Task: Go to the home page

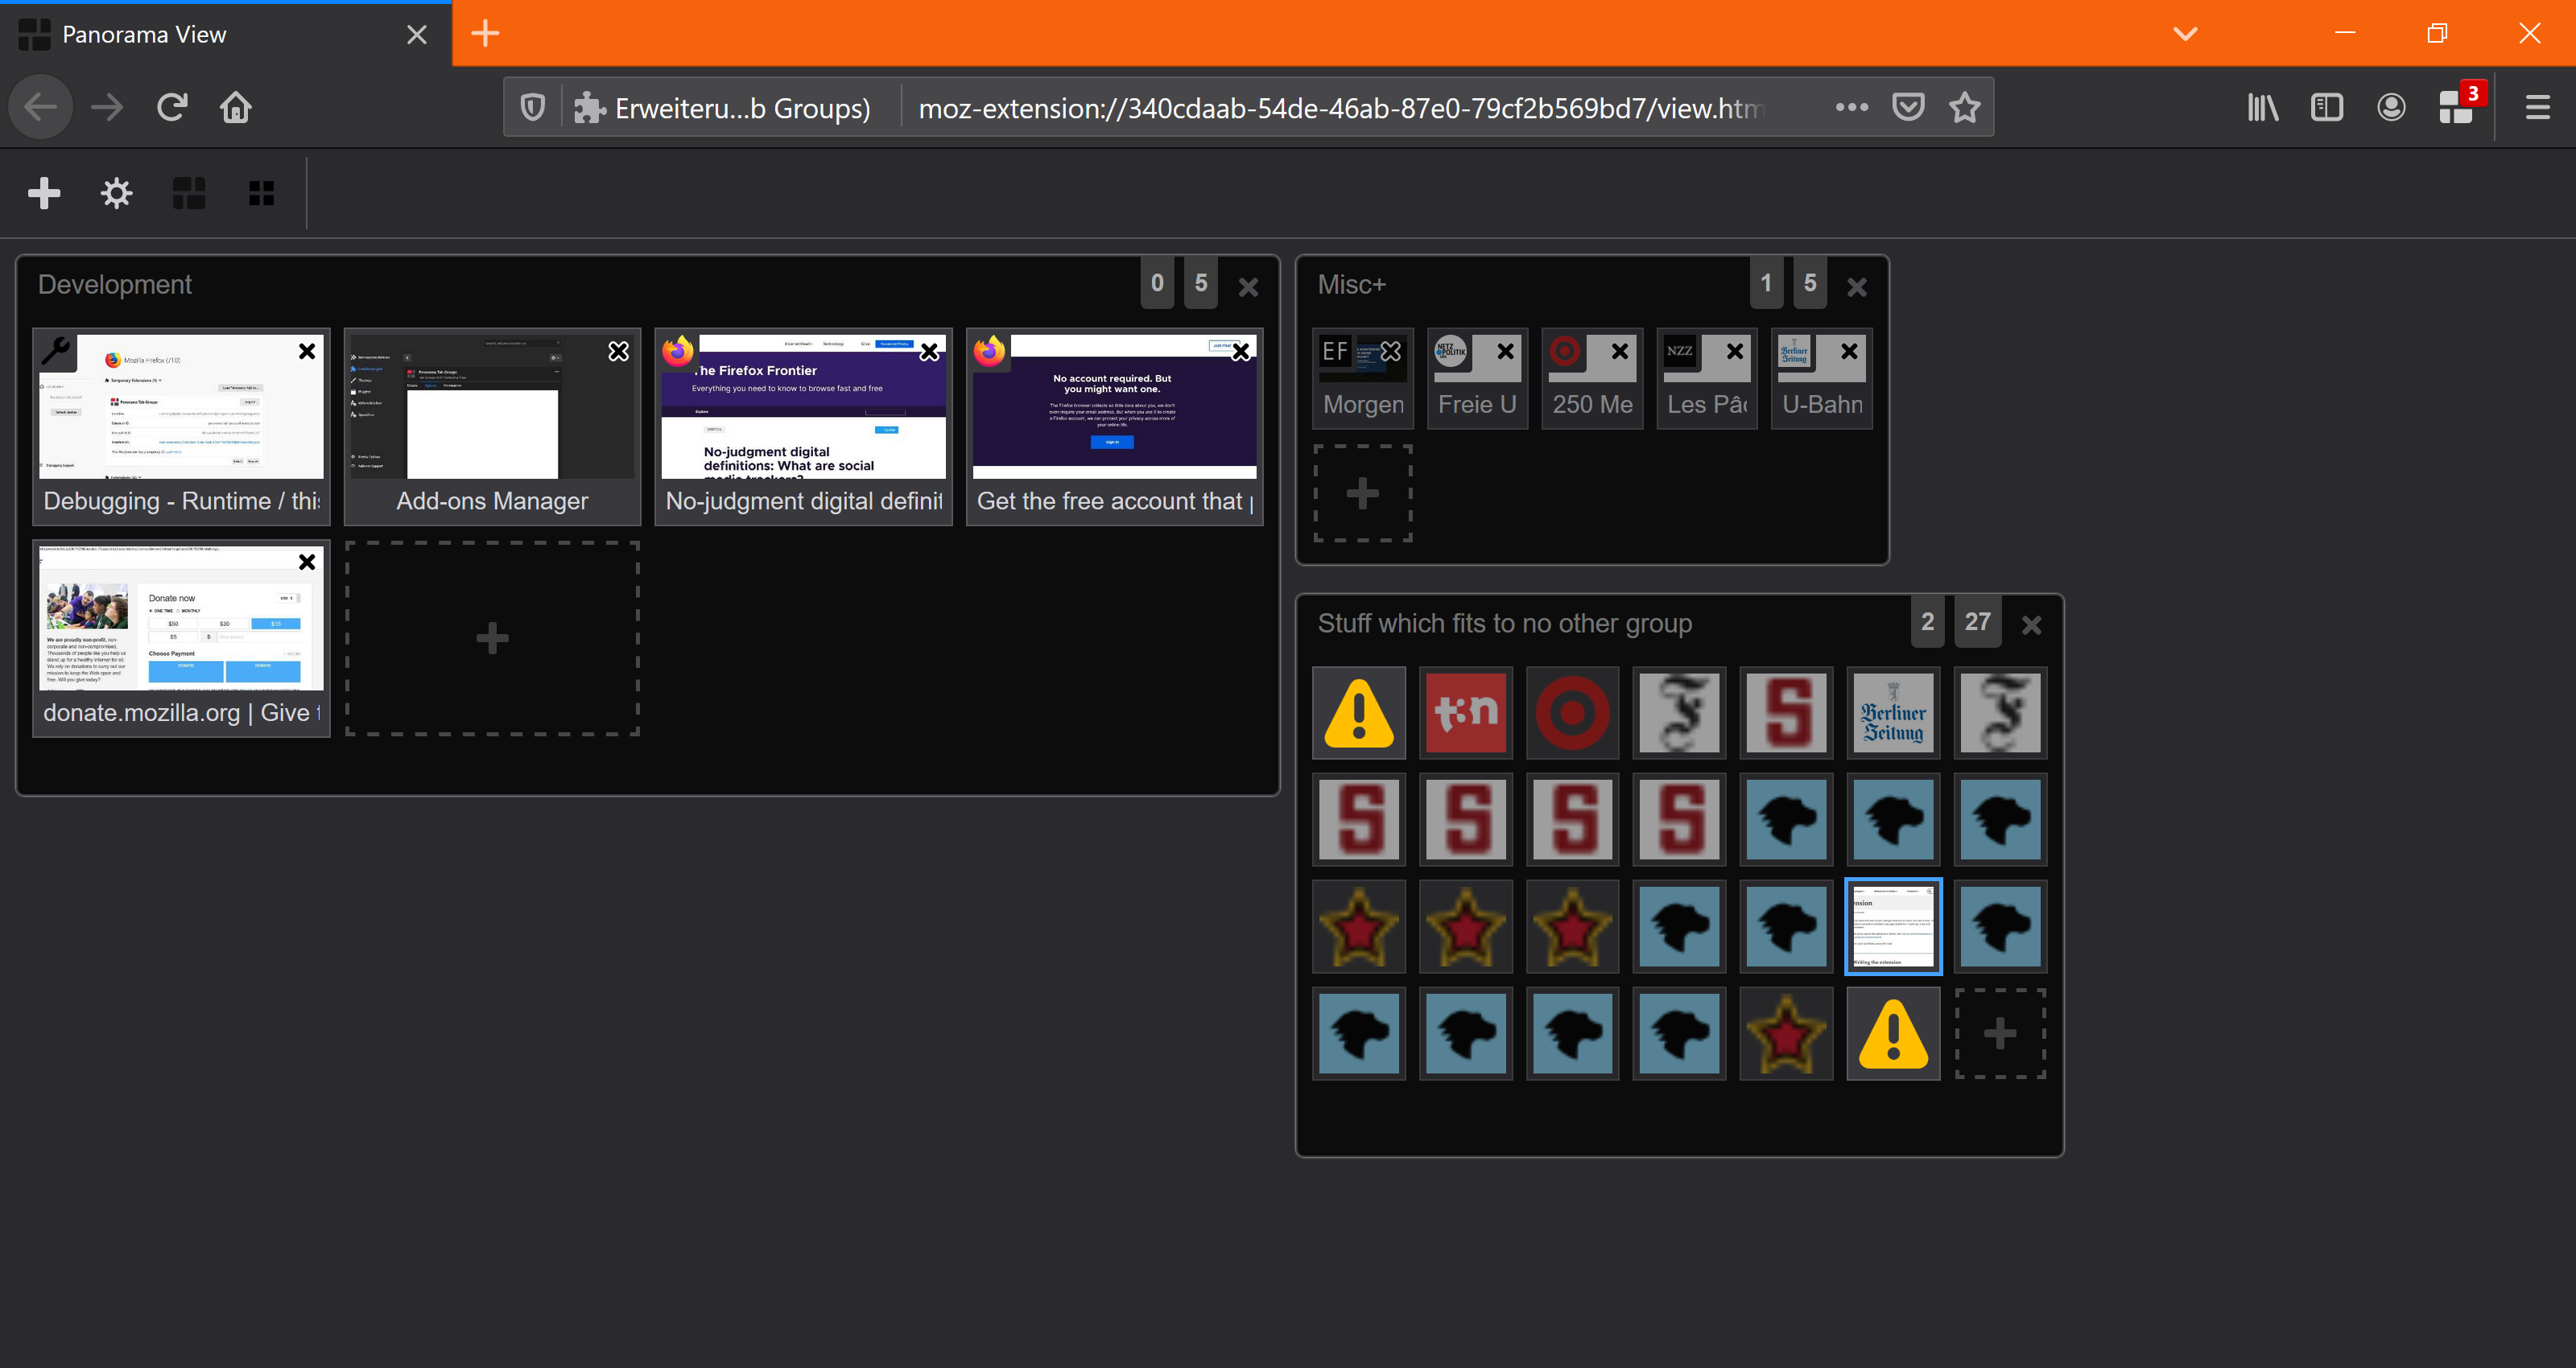Action: [x=236, y=107]
